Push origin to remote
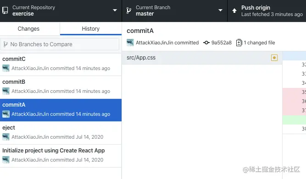The width and height of the screenshot is (306, 179). (x=267, y=11)
